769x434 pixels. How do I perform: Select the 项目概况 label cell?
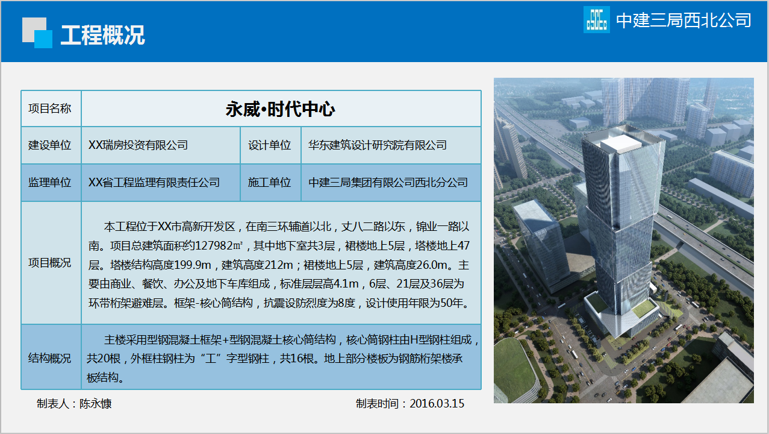click(51, 263)
